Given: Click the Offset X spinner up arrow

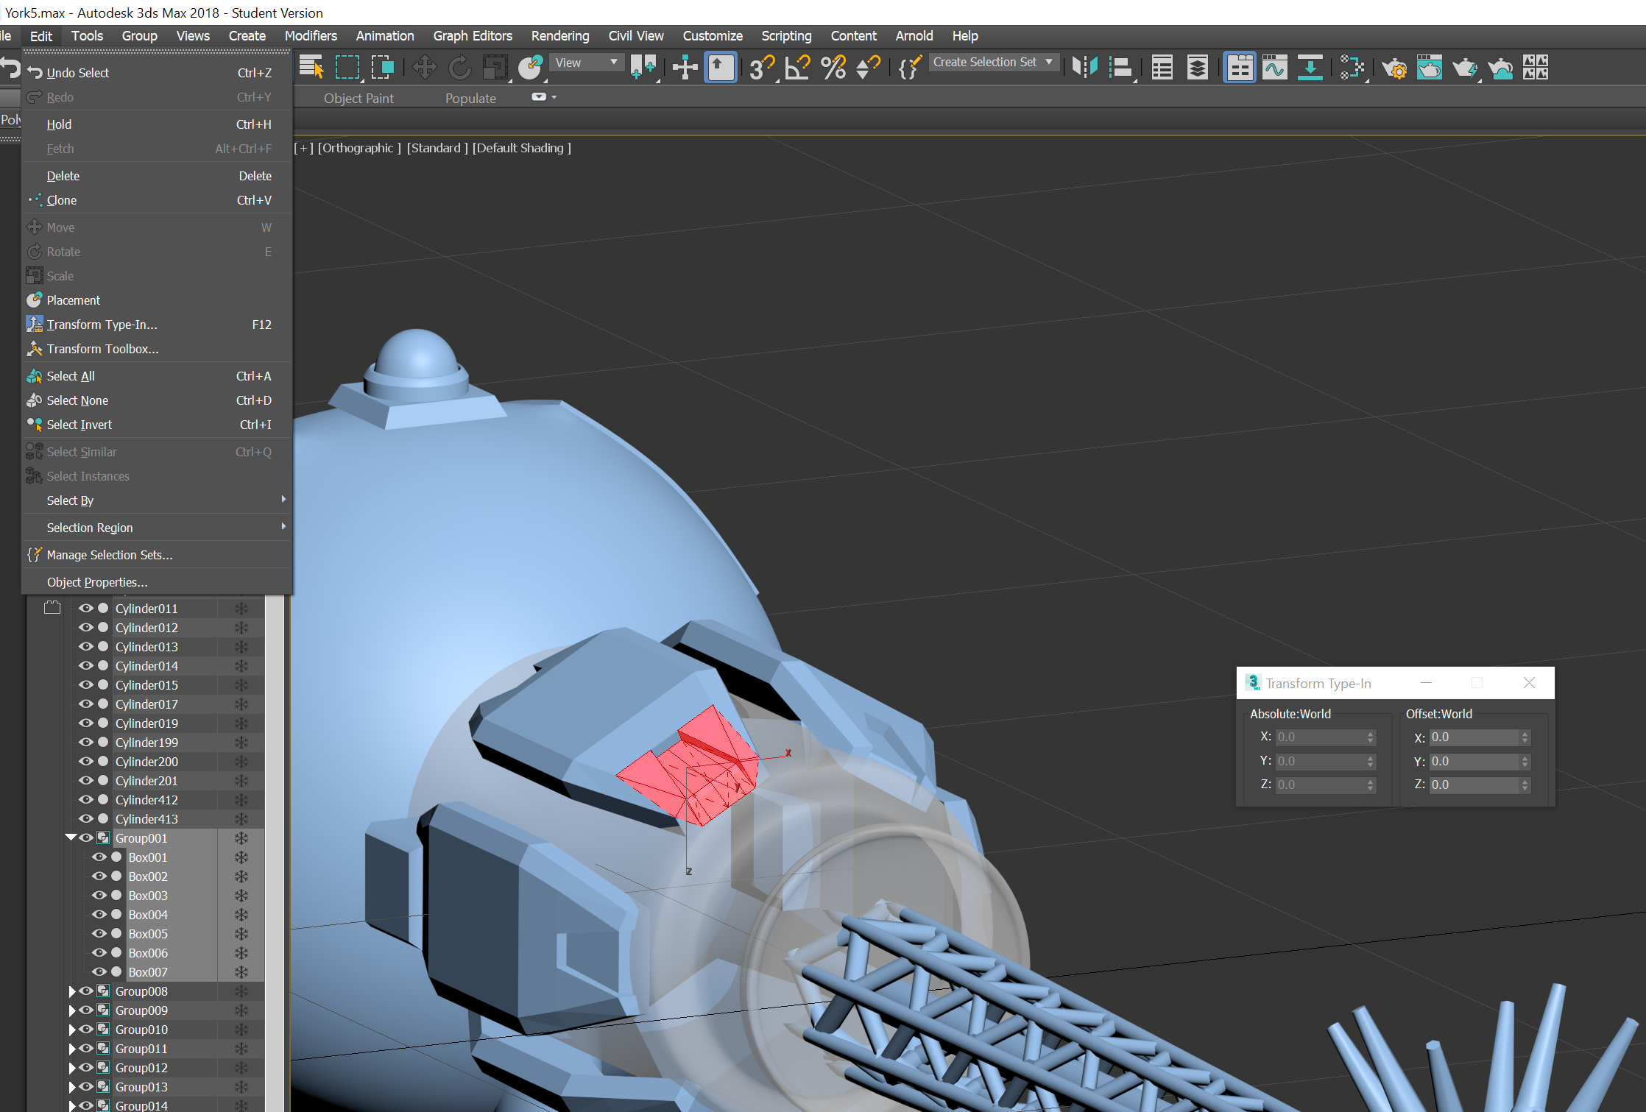Looking at the screenshot, I should pyautogui.click(x=1523, y=733).
